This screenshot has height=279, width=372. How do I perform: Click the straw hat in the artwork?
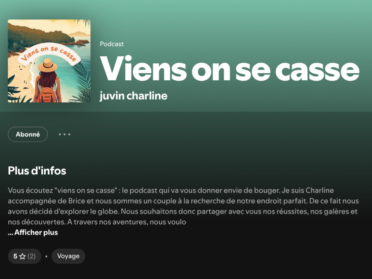(x=47, y=65)
